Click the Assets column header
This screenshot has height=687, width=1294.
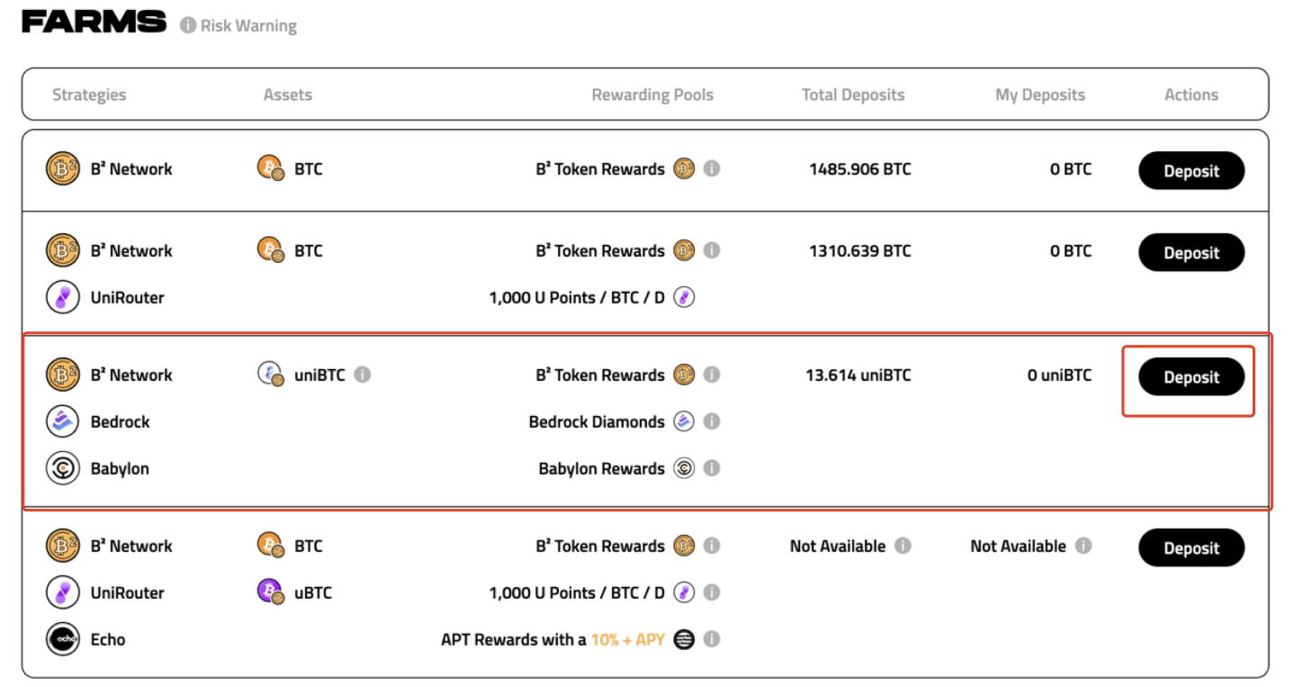click(288, 95)
